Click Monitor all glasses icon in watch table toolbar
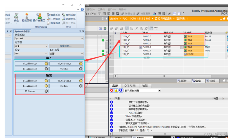Screen dimensions: 230x140 (x=151, y=28)
